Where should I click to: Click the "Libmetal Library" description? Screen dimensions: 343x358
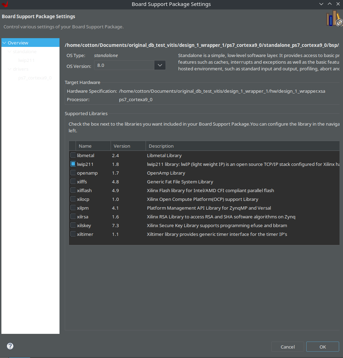tap(164, 155)
